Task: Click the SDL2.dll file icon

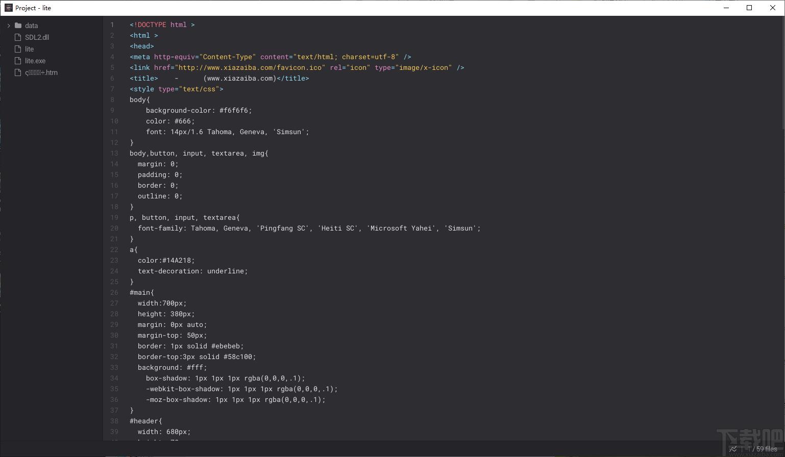Action: tap(18, 37)
